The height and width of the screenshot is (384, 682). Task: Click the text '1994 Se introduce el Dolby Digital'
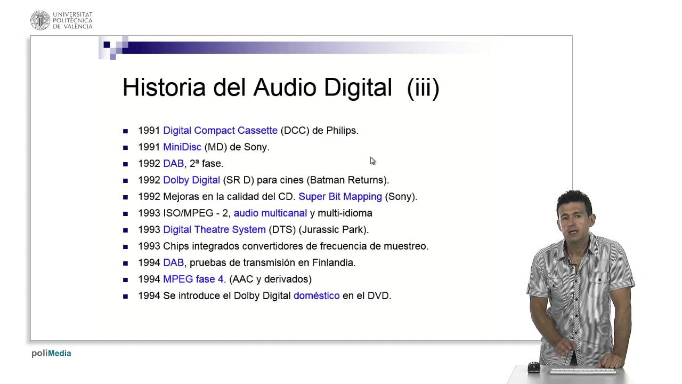click(214, 296)
